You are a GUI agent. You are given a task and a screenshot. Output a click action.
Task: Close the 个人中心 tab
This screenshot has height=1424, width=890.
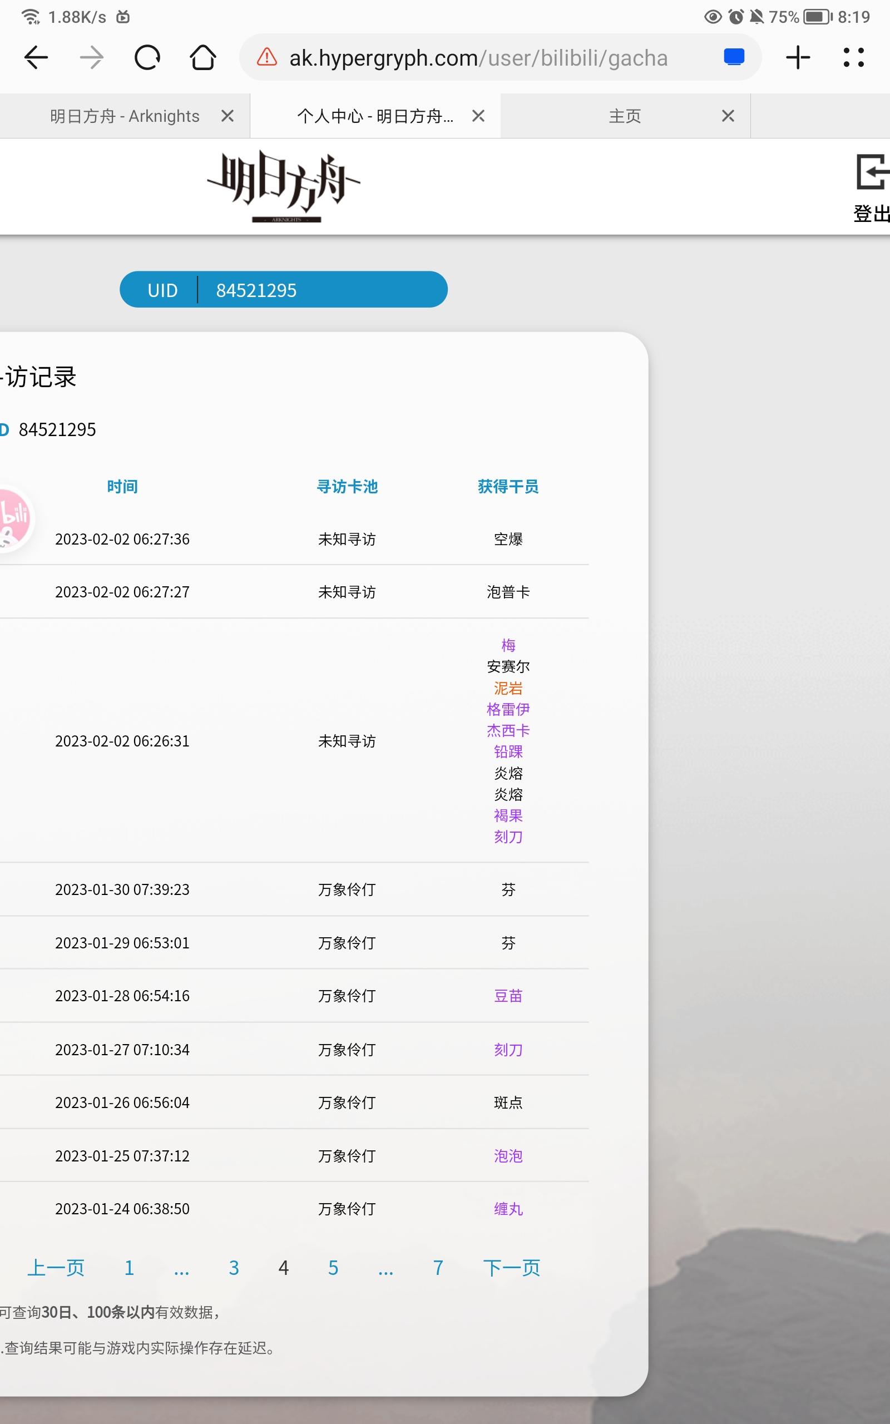point(478,116)
